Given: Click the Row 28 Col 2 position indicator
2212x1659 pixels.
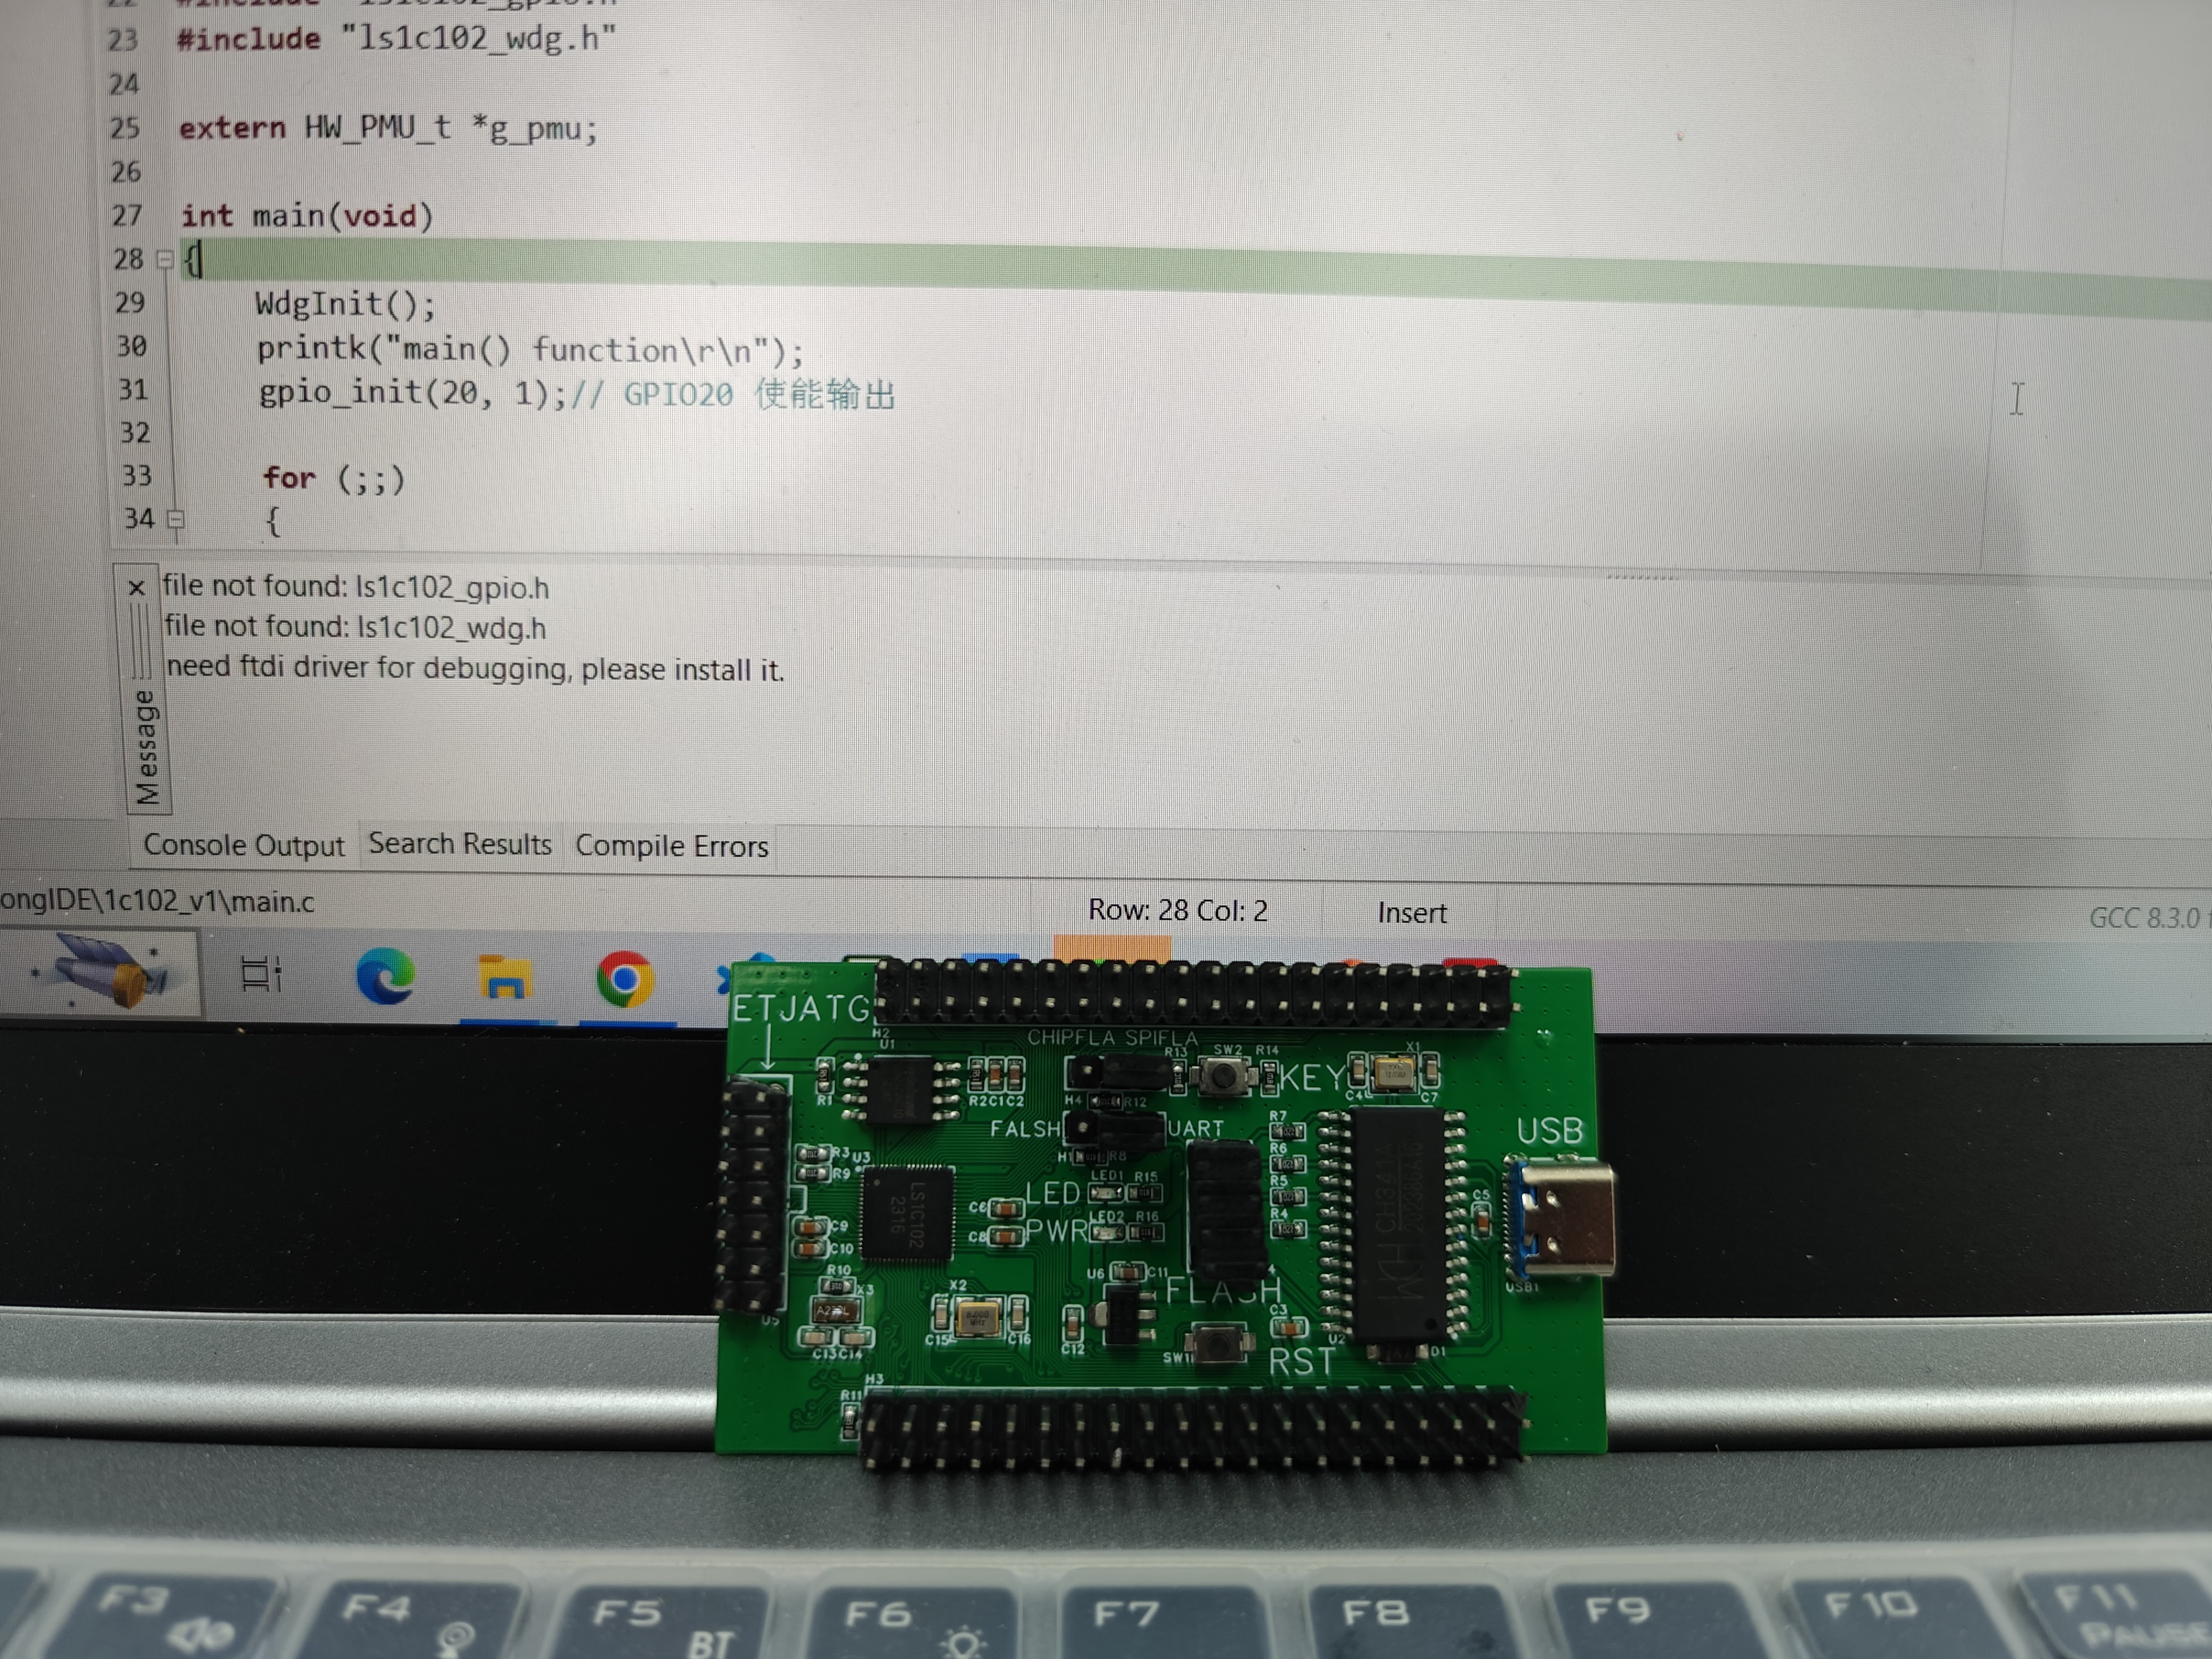Looking at the screenshot, I should 1177,911.
